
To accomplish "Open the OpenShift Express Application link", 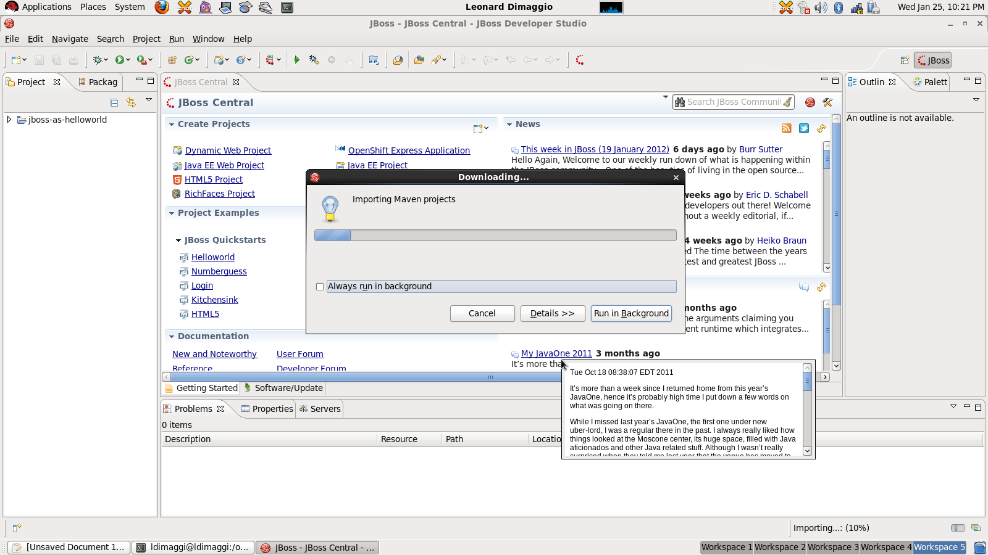I will pyautogui.click(x=409, y=150).
